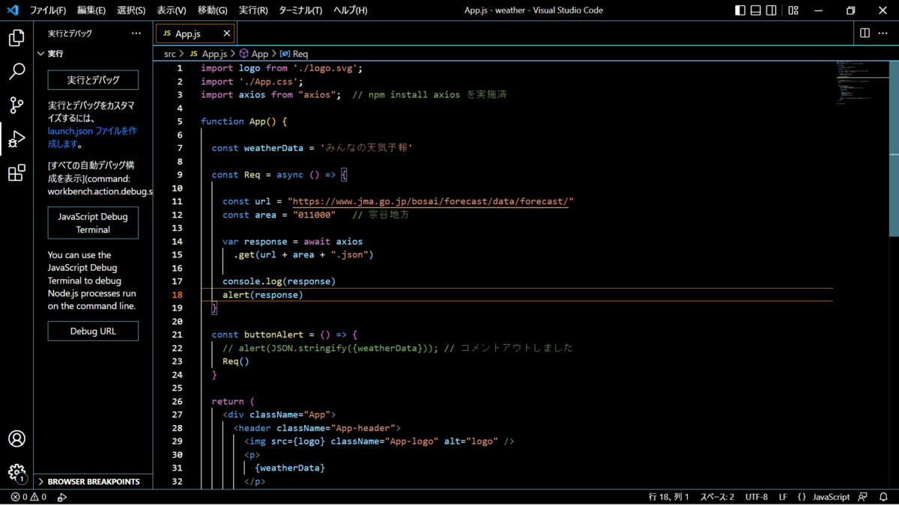The width and height of the screenshot is (899, 505).
Task: Click the Debug URL button
Action: click(x=93, y=331)
